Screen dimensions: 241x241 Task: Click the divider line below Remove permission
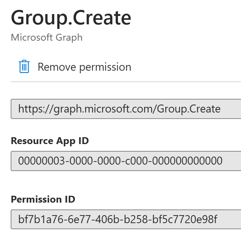pyautogui.click(x=126, y=82)
